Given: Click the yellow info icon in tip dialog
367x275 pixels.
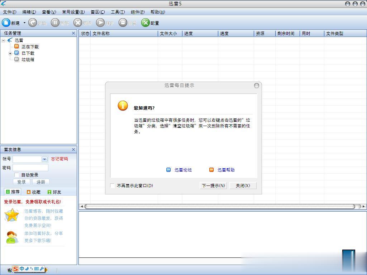Looking at the screenshot, I should [123, 106].
